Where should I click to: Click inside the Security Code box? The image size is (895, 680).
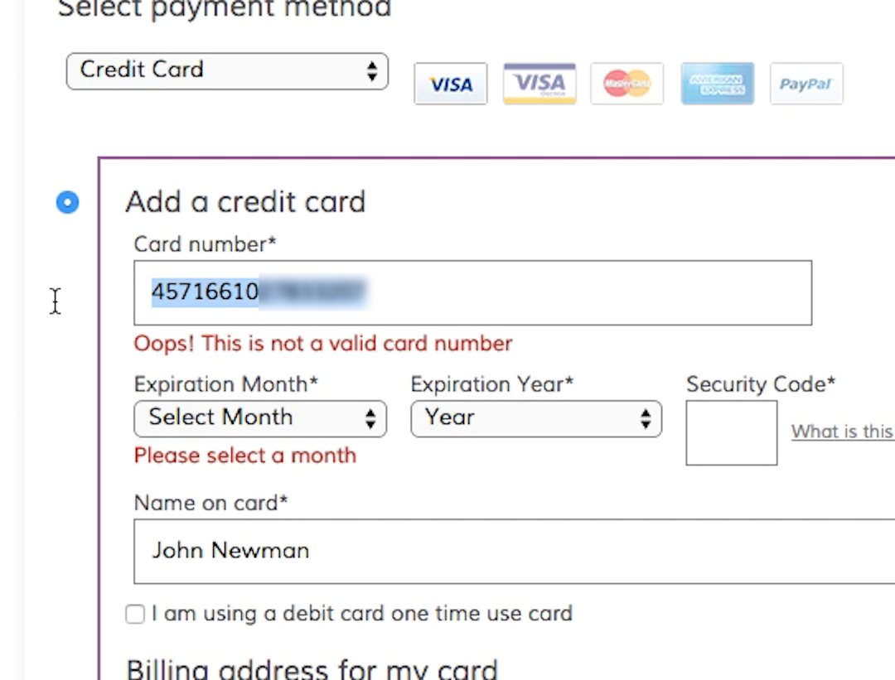coord(731,432)
